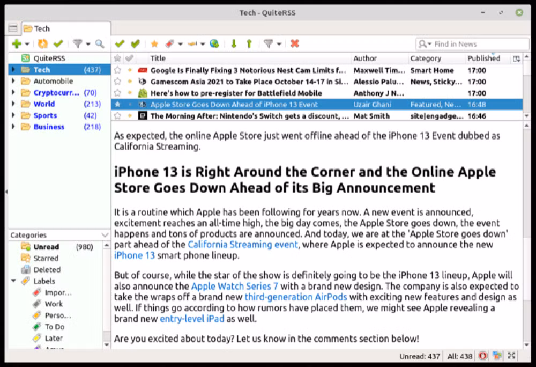This screenshot has height=367, width=536.
Task: Select the Deleted category
Action: tap(56, 269)
